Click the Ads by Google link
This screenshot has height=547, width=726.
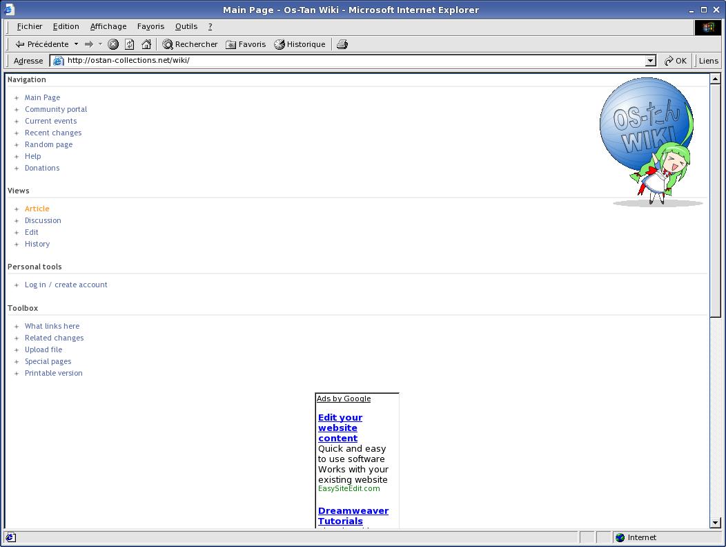pyautogui.click(x=344, y=399)
